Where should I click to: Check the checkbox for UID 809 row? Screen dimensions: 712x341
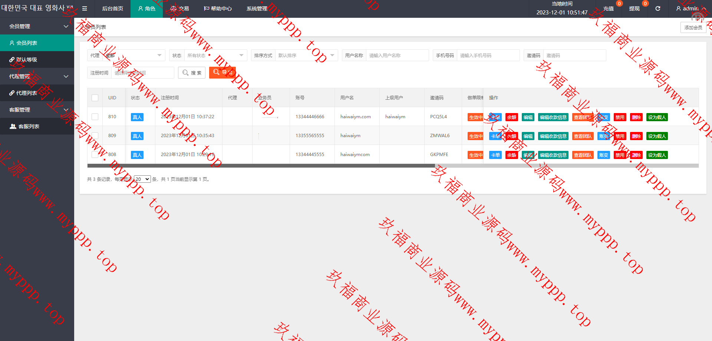point(95,136)
